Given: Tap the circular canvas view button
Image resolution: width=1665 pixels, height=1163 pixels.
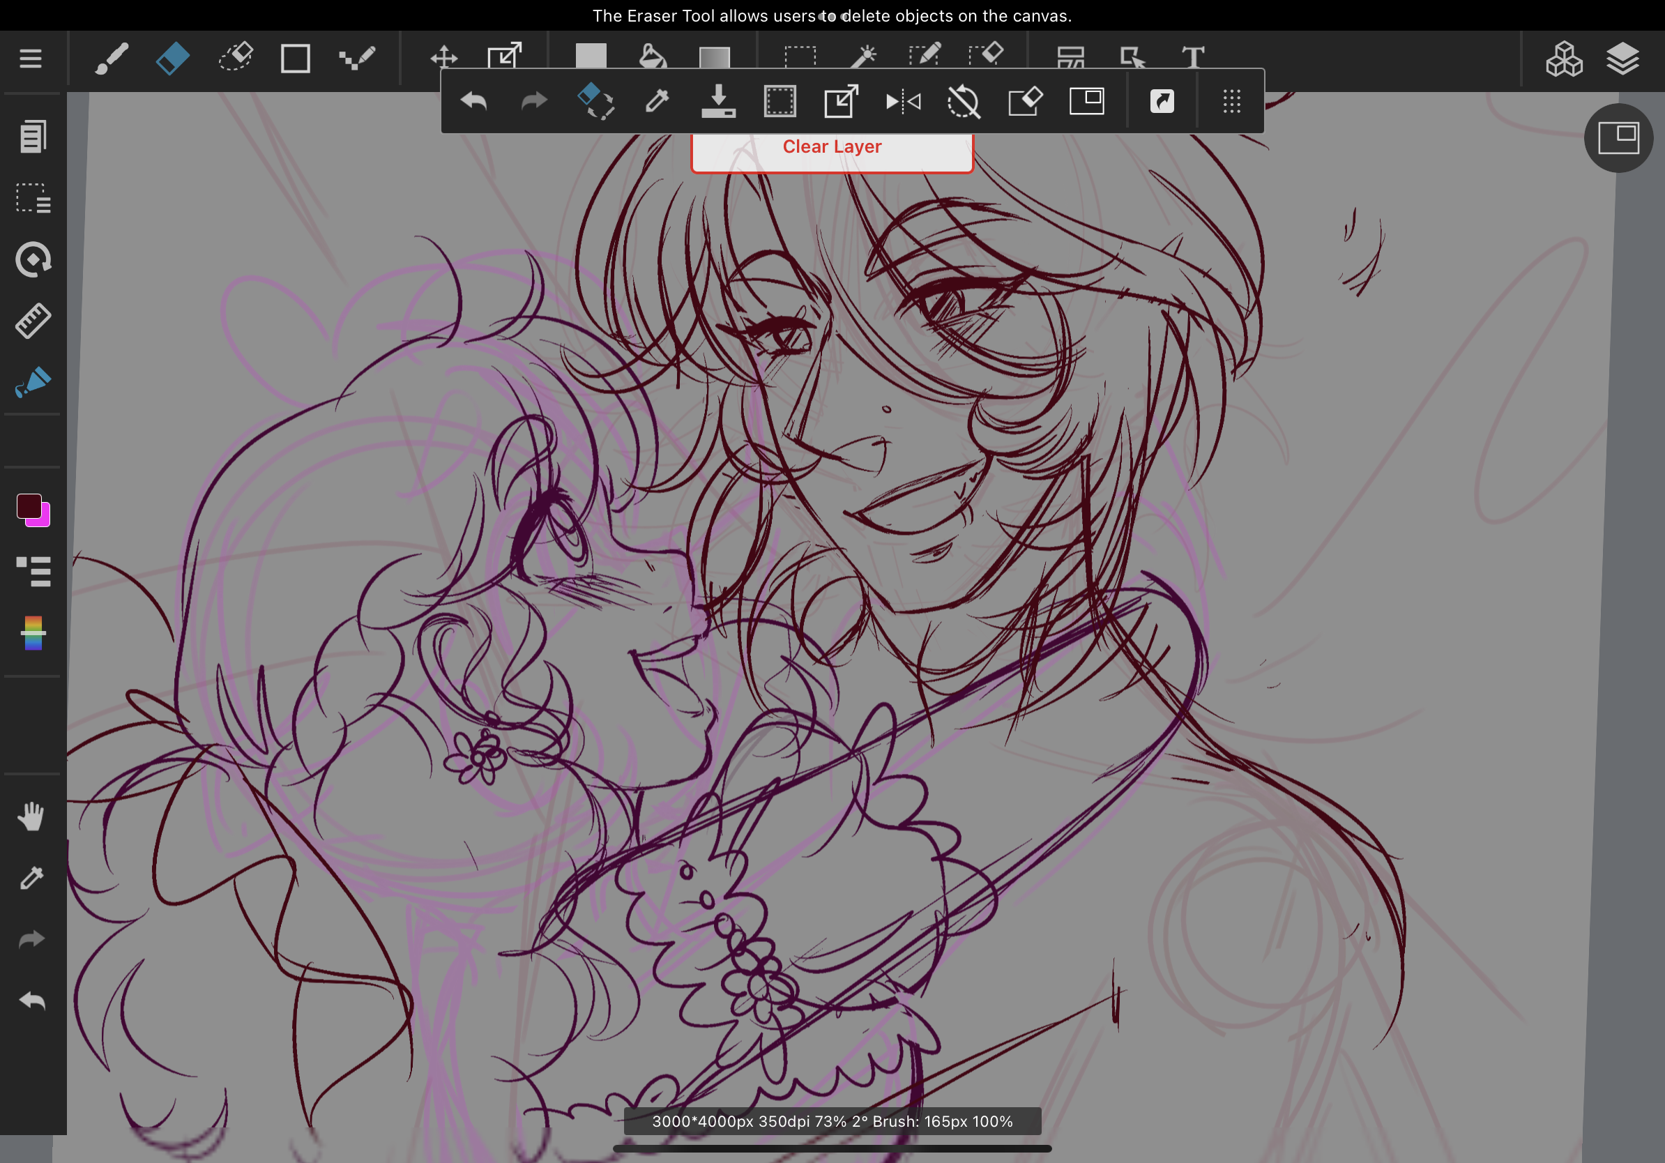Looking at the screenshot, I should (x=1618, y=138).
